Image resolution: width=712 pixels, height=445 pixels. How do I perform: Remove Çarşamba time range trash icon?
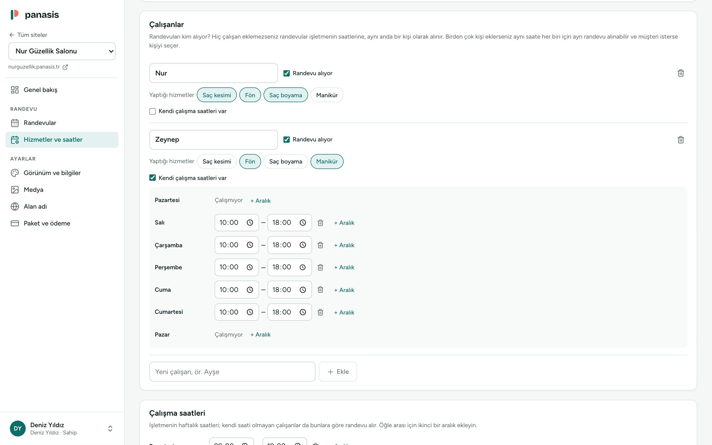[x=320, y=245]
